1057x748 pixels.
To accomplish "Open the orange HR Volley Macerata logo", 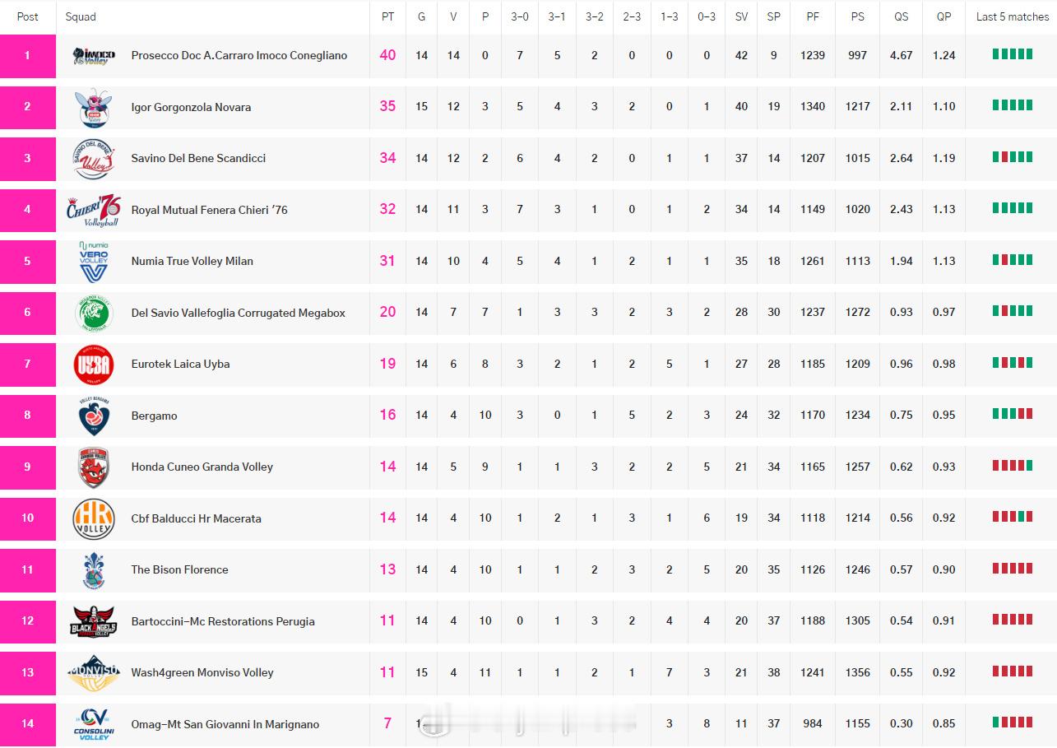I will pyautogui.click(x=94, y=518).
